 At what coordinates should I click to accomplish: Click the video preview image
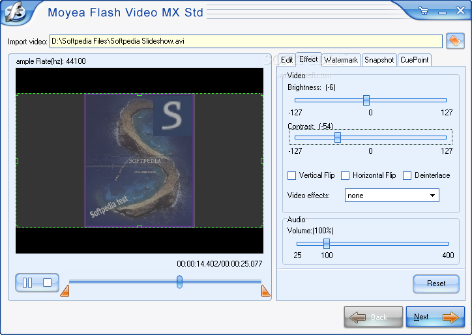click(140, 160)
